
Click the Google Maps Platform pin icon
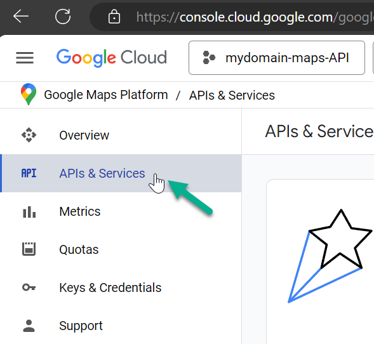[29, 94]
